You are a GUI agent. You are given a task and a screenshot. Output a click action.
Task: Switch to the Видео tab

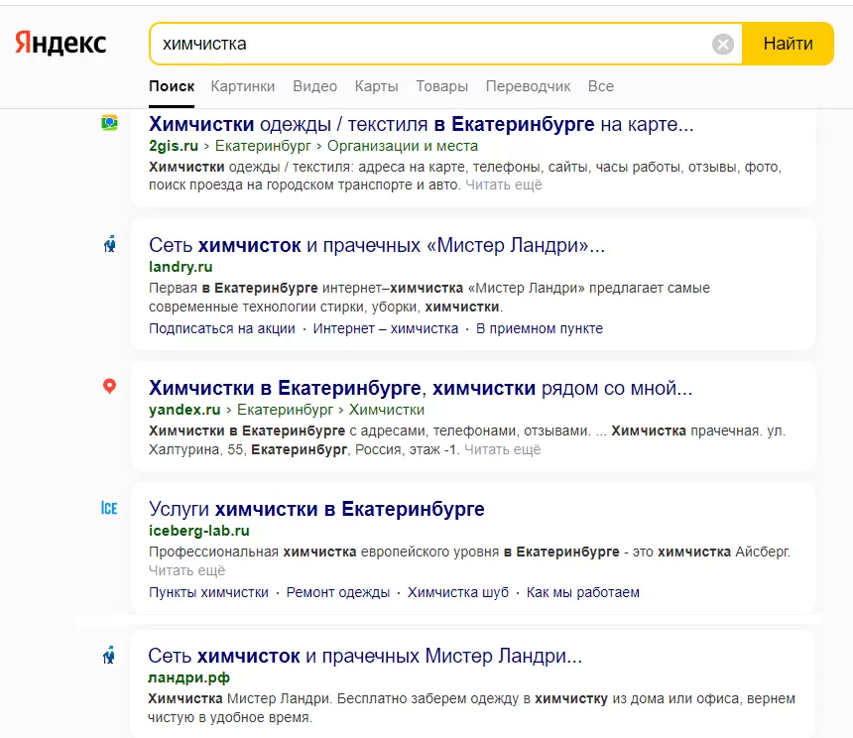click(315, 86)
